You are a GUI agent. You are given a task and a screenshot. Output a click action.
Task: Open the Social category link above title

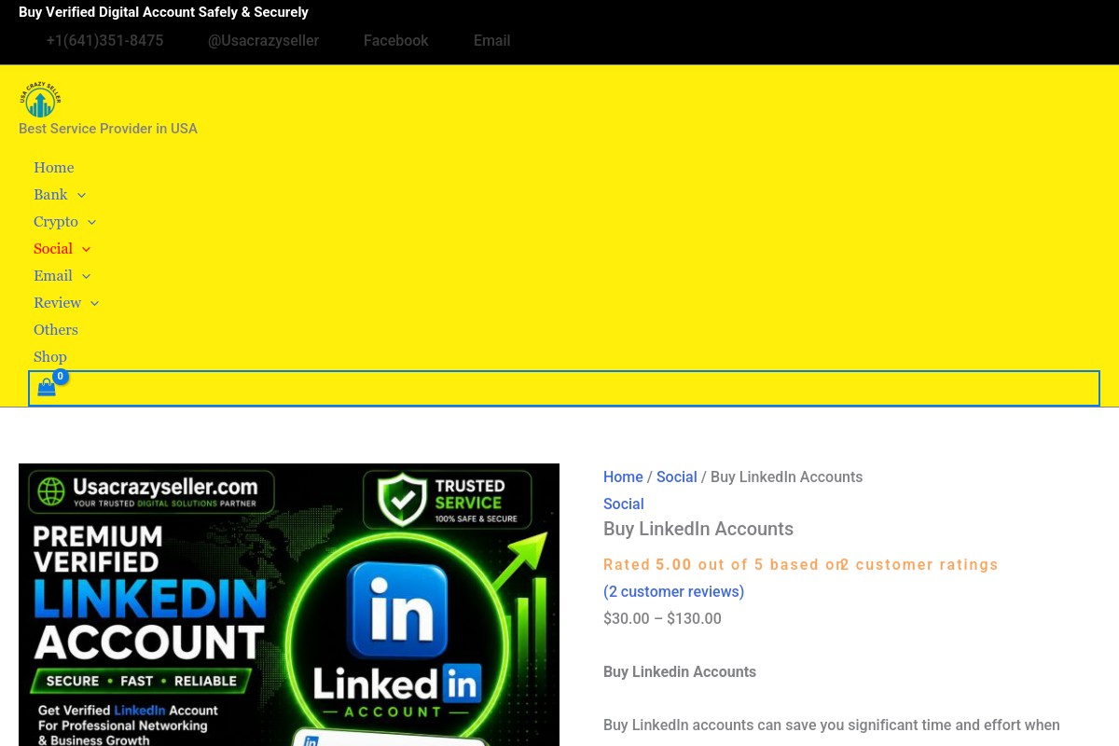click(x=623, y=504)
